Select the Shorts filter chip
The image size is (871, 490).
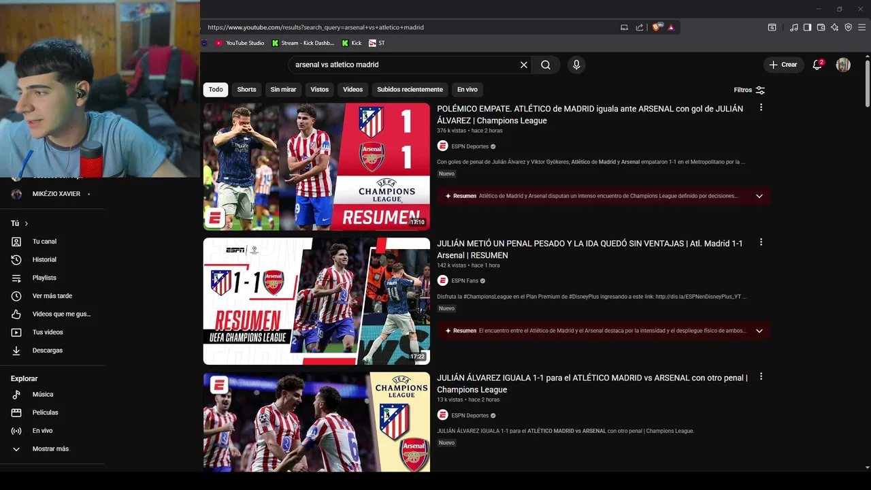246,89
